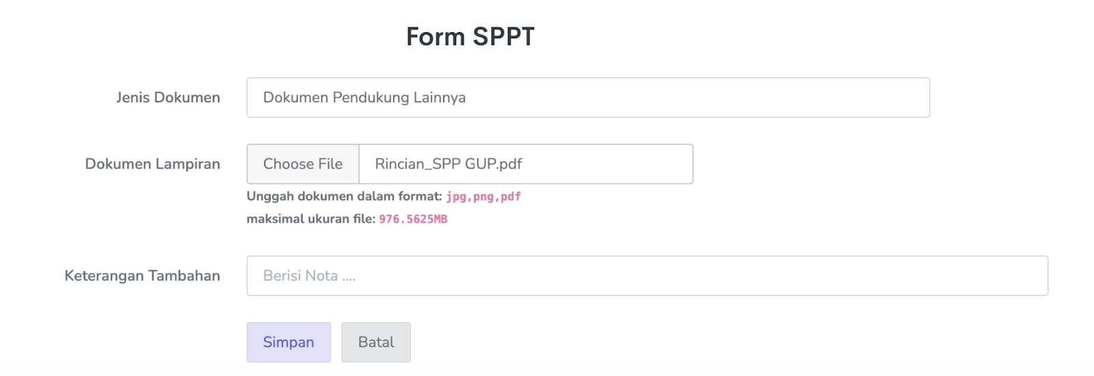Select the Jenis Dokumen label
This screenshot has width=1094, height=376.
168,98
